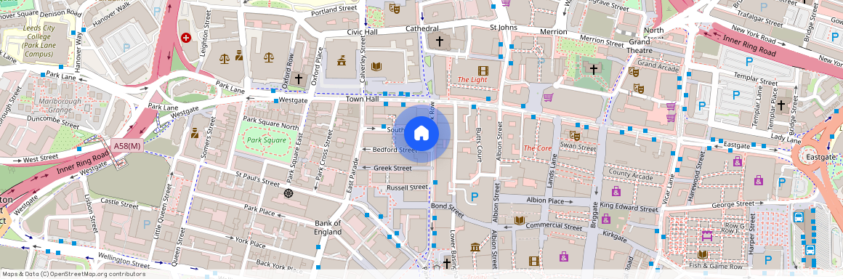The height and width of the screenshot is (279, 843).
Task: Click the Bank of England label
Action: click(328, 227)
